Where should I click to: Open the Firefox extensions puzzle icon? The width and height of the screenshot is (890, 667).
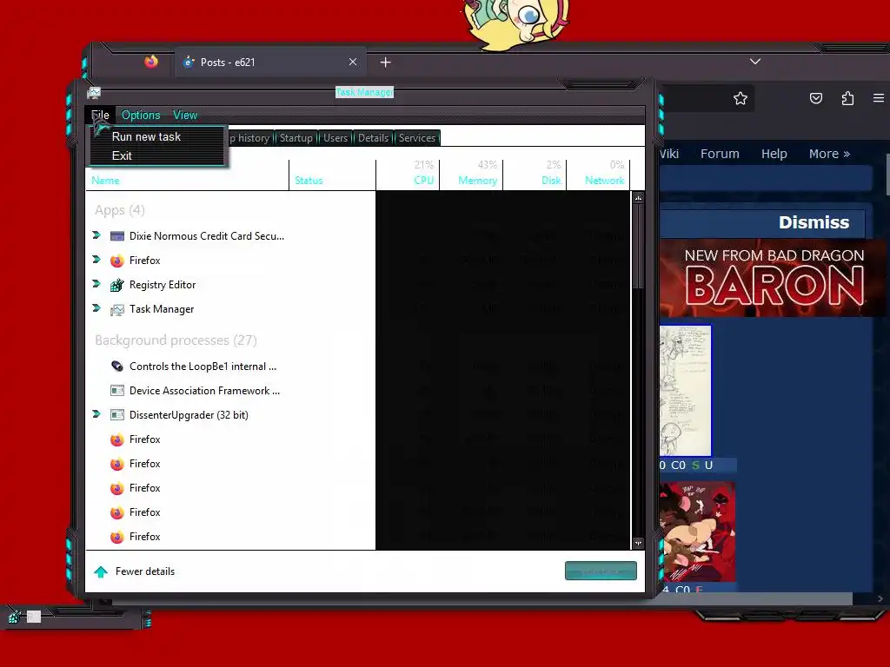847,99
